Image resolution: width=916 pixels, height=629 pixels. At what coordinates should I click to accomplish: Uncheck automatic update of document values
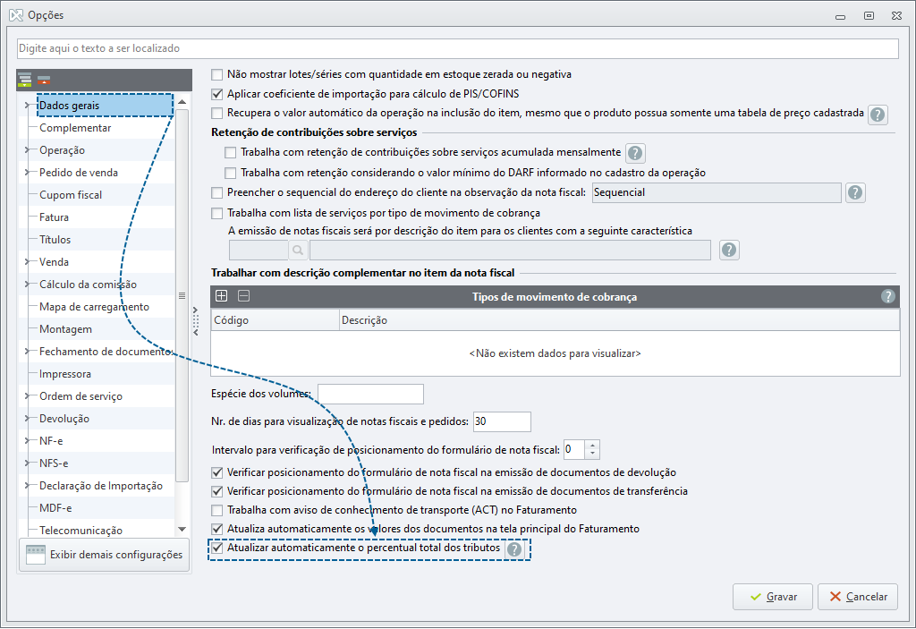(x=216, y=529)
